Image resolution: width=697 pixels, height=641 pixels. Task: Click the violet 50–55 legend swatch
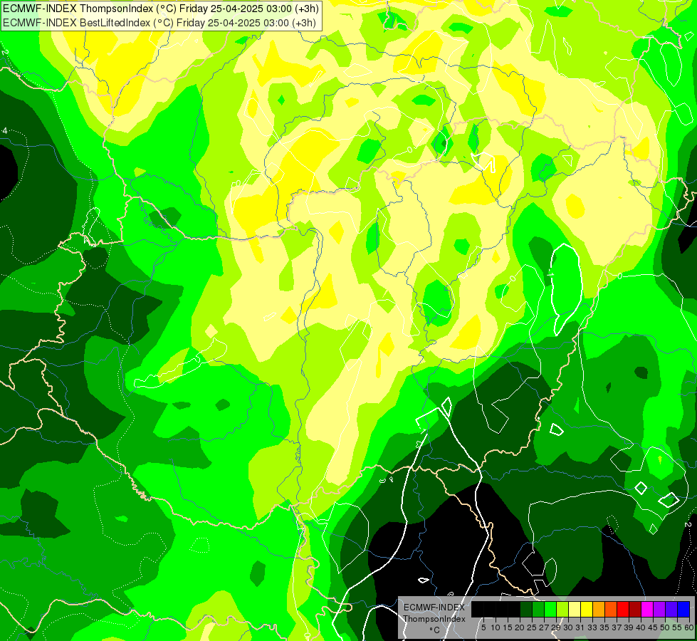click(x=671, y=610)
